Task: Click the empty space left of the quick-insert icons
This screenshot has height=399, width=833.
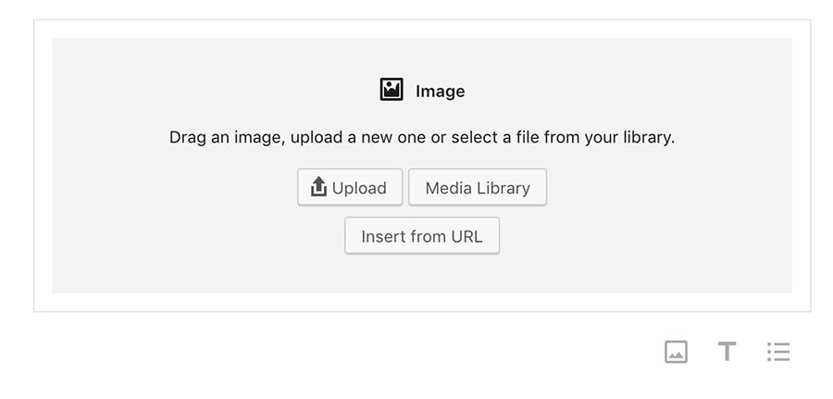Action: [x=345, y=352]
